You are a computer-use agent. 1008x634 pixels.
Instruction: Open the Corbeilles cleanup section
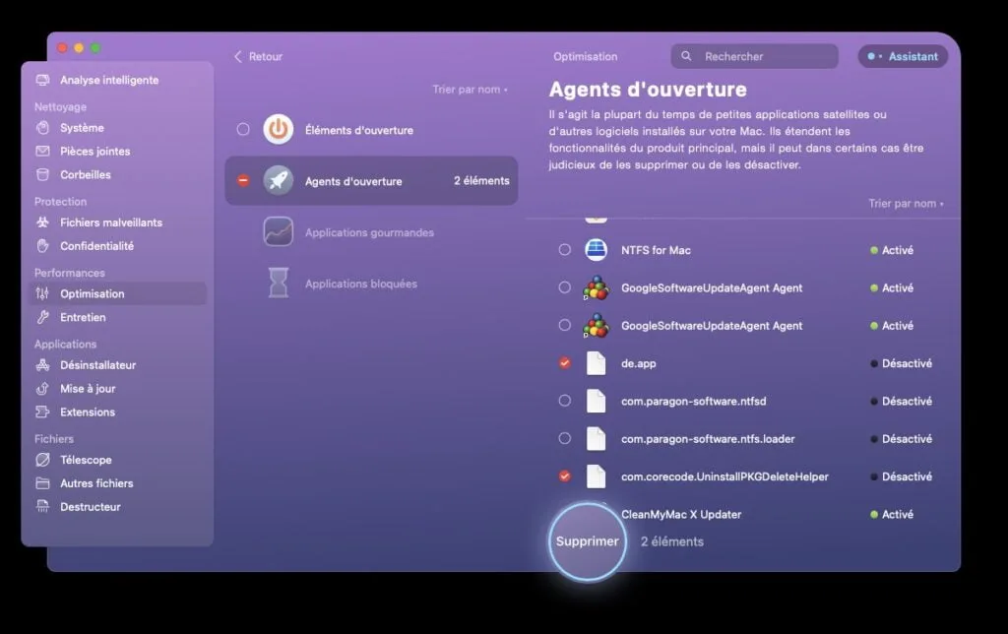pos(85,174)
